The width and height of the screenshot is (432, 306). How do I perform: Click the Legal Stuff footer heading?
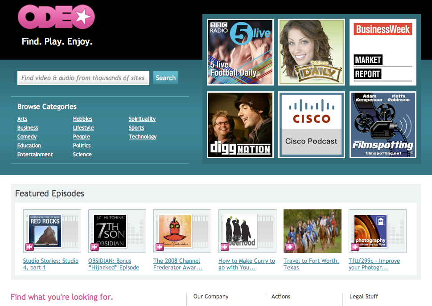coord(364,296)
